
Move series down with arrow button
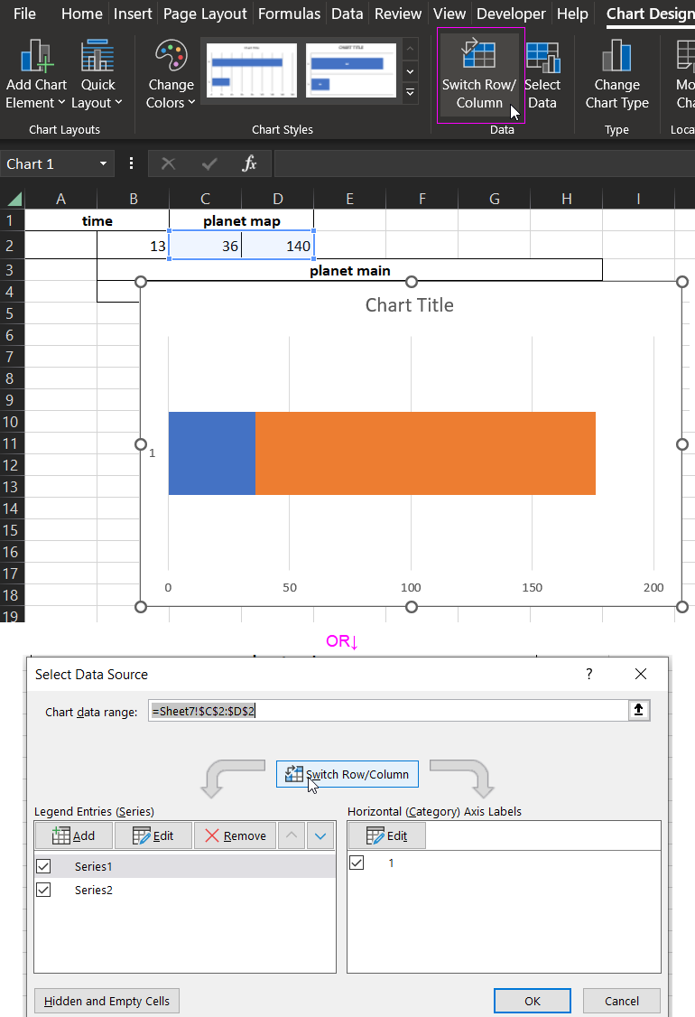click(x=320, y=835)
